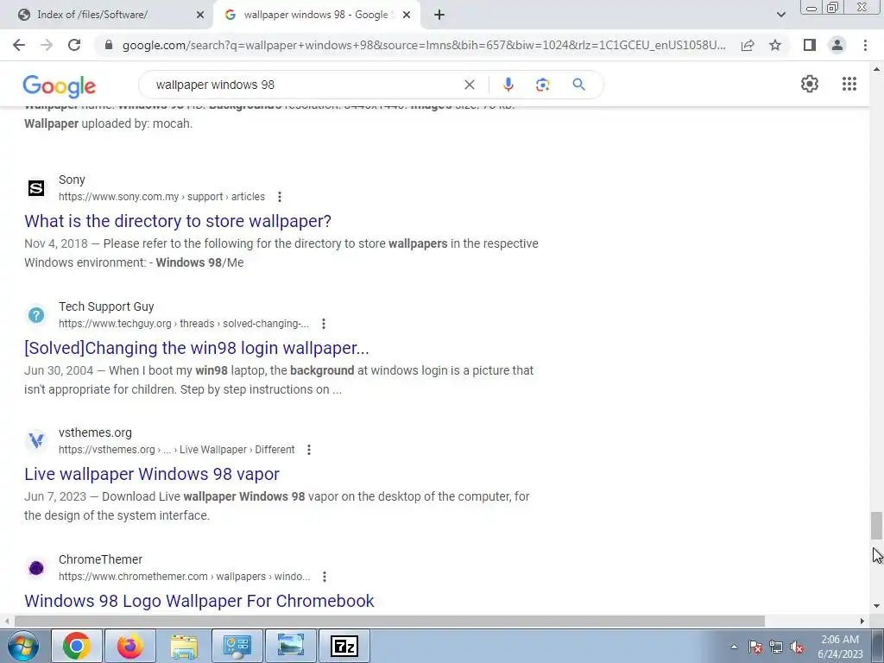Go to Google homepage via the logo

point(60,85)
